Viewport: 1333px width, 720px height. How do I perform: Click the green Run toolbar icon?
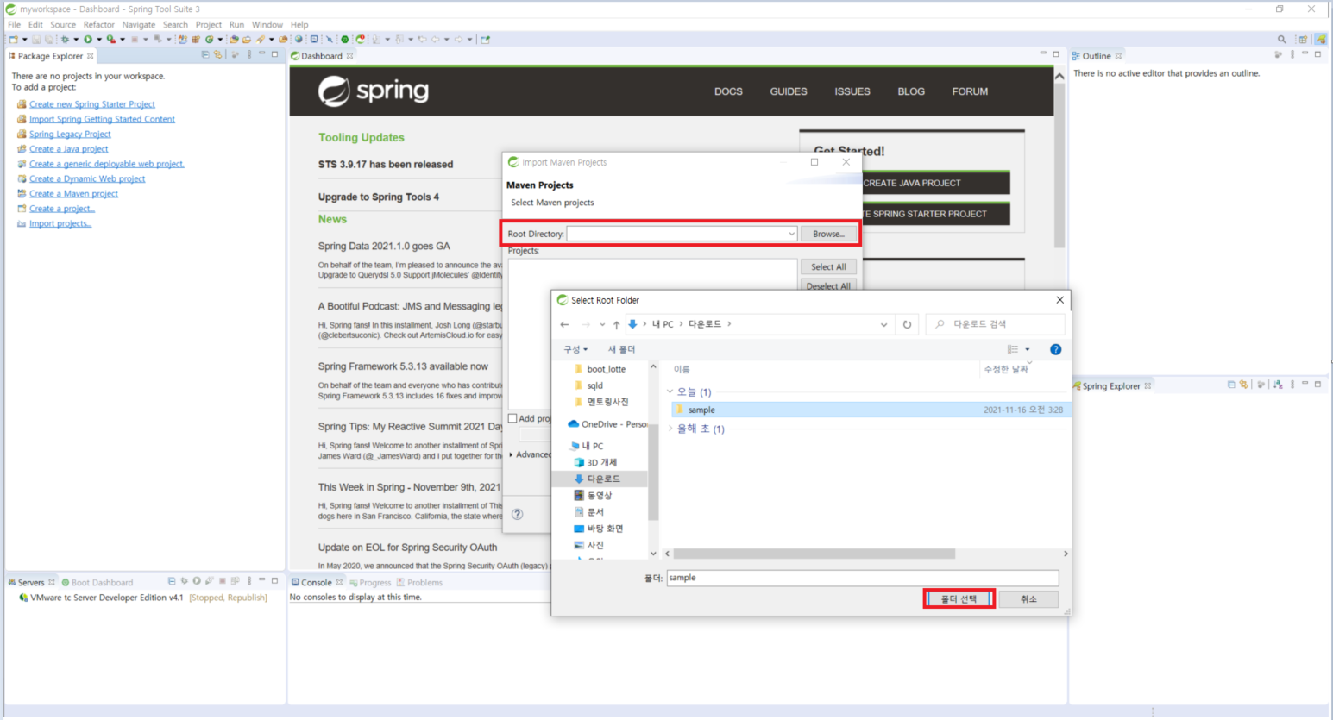(88, 39)
